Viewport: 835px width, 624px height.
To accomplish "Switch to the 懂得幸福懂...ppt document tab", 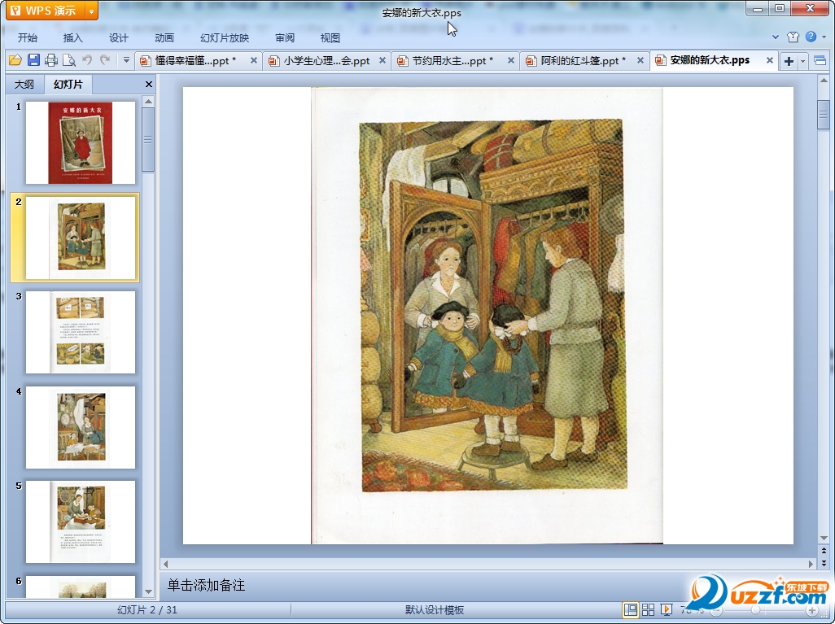I will point(195,61).
